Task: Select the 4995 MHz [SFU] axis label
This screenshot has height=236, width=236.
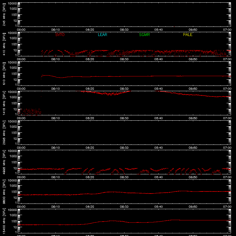Action: click(4, 162)
